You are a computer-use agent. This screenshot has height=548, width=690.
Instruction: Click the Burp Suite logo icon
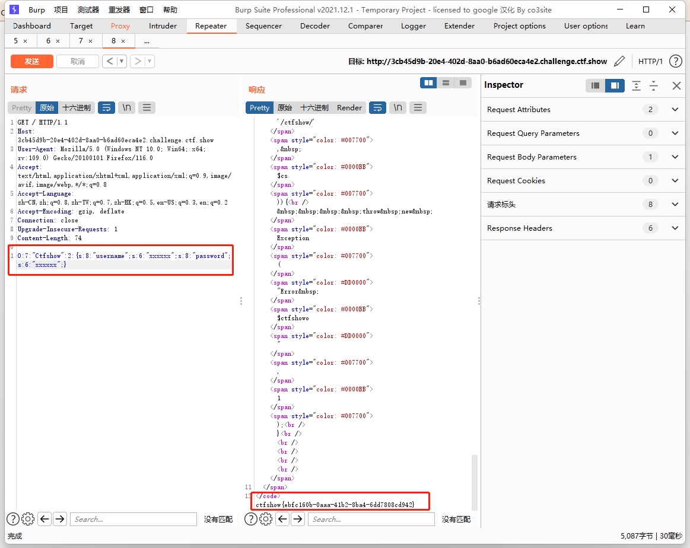point(14,9)
